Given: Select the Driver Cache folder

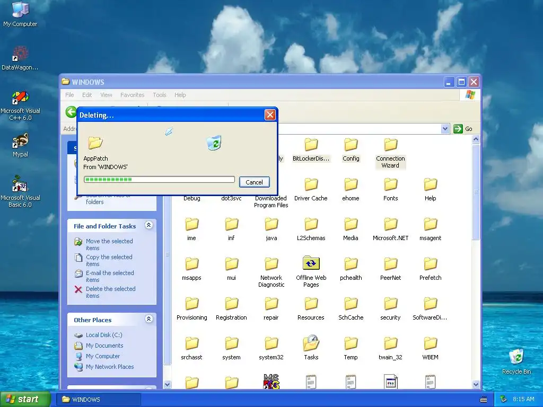Looking at the screenshot, I should click(311, 189).
